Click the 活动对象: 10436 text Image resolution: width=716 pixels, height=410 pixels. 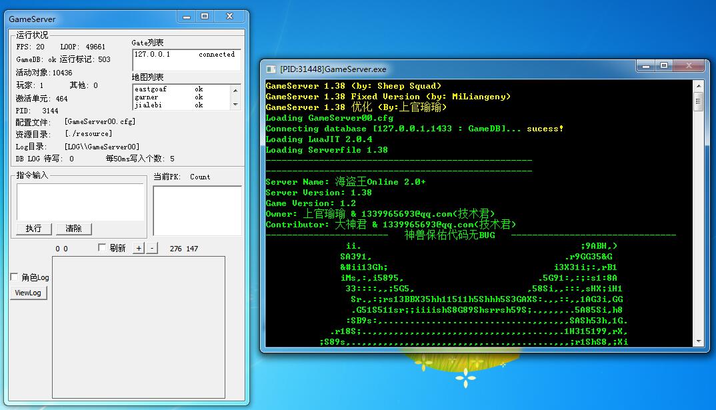pyautogui.click(x=44, y=73)
